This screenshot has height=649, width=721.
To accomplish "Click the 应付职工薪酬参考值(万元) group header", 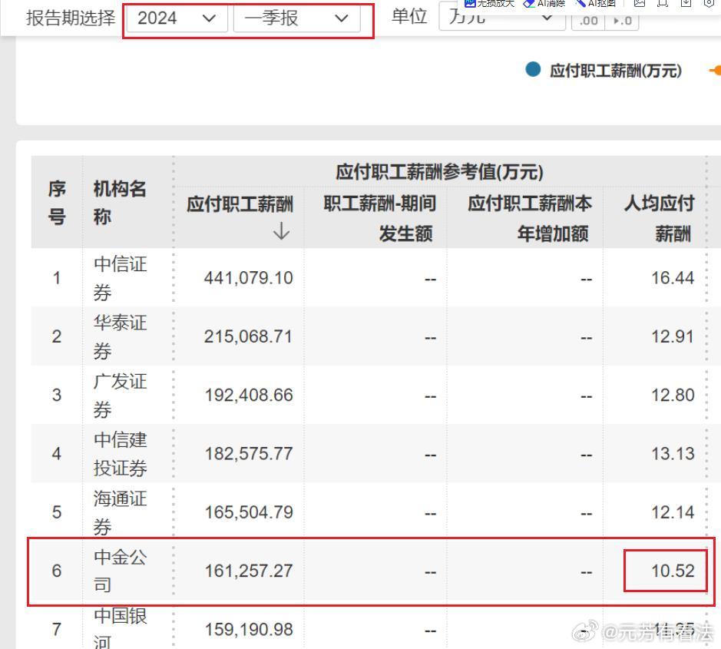I will click(439, 172).
